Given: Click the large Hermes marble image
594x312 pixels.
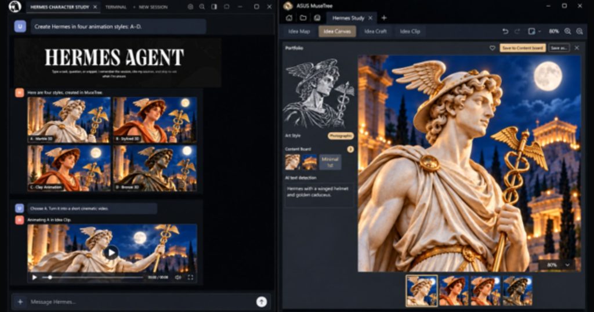Looking at the screenshot, I should 469,163.
